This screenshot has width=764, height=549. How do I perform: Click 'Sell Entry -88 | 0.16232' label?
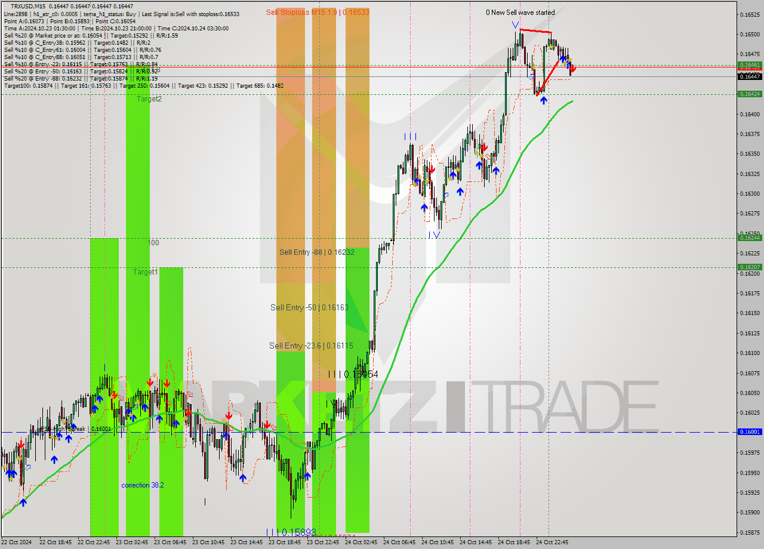[x=317, y=252]
